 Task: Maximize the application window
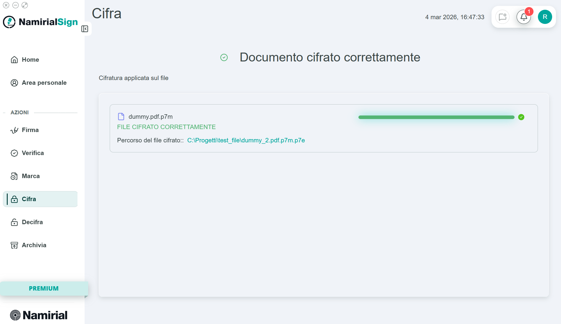(25, 5)
